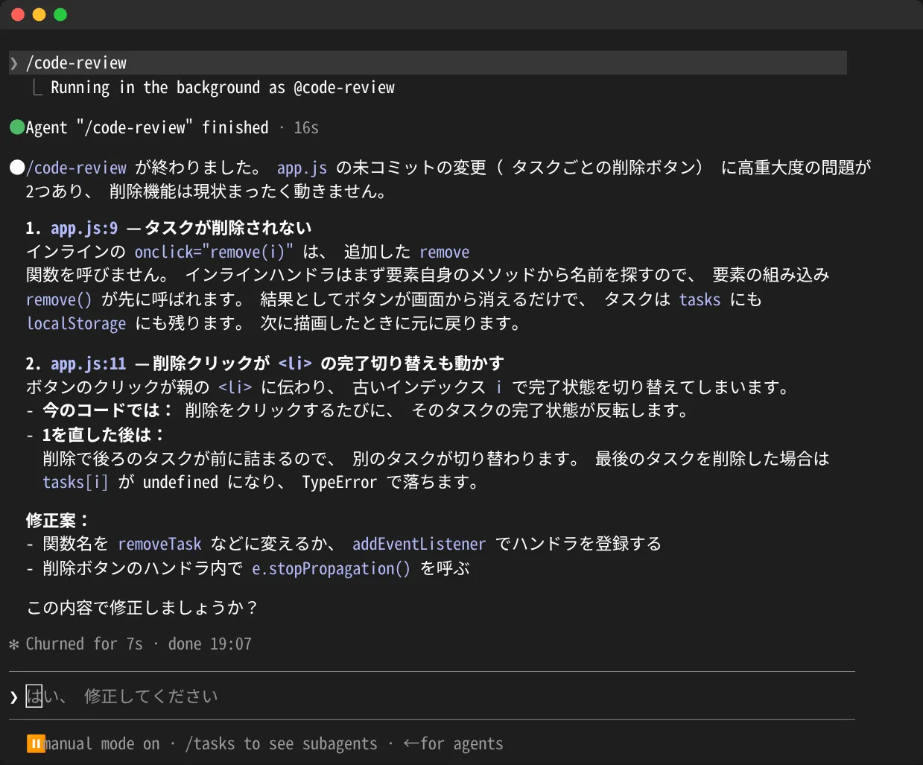Click the e.stopPropagation() code snippet
This screenshot has width=923, height=765.
pyautogui.click(x=331, y=569)
